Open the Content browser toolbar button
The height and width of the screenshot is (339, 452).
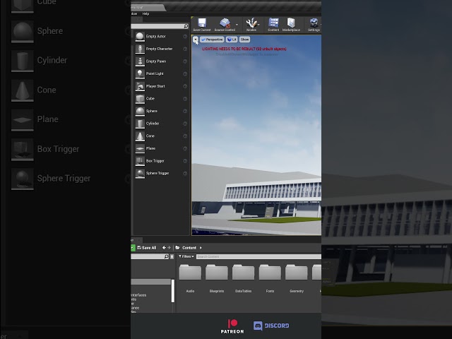click(273, 25)
